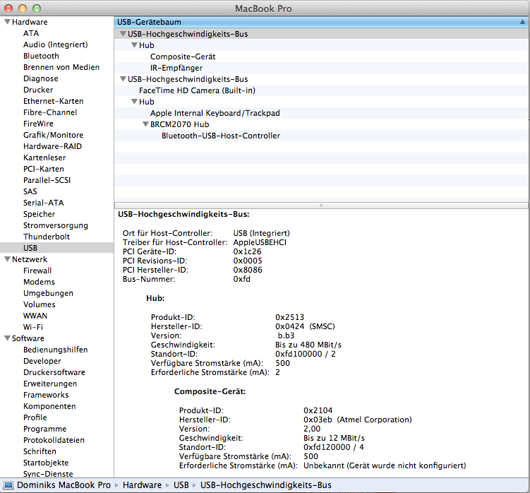
Task: Open Serial-ATA entry
Action: pos(44,203)
